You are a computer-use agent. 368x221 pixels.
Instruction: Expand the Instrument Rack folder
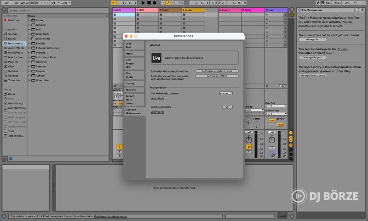29,57
